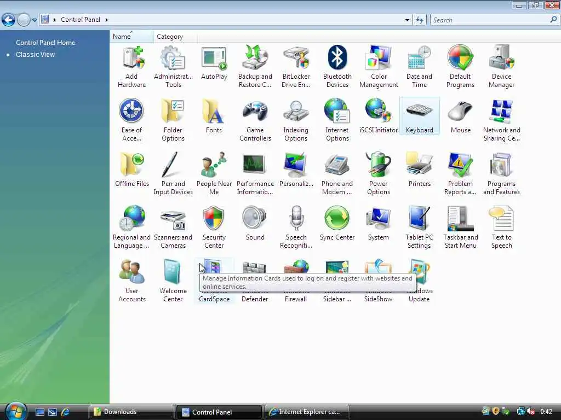Image resolution: width=561 pixels, height=420 pixels.
Task: Open the Windows Start menu
Action: point(15,411)
